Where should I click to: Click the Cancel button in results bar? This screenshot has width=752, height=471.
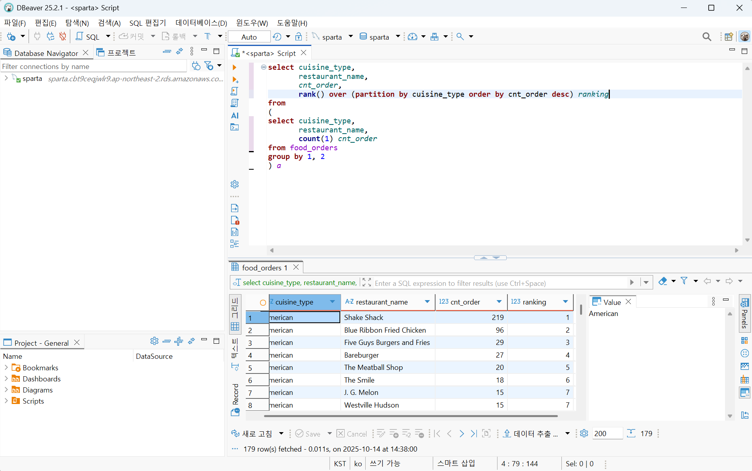[x=352, y=434]
